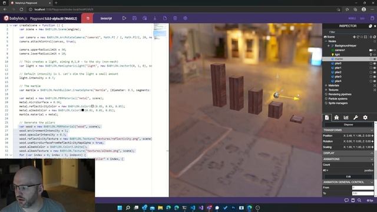Viewport: 377px width, 212px height.
Task: Switch to the Settings tab (gear icon)
Action: point(365,118)
